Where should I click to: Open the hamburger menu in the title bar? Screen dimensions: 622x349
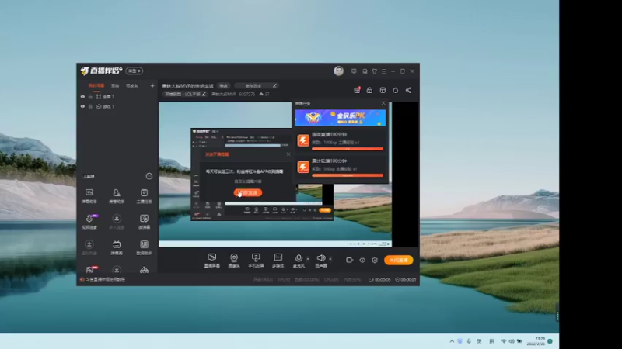[383, 71]
